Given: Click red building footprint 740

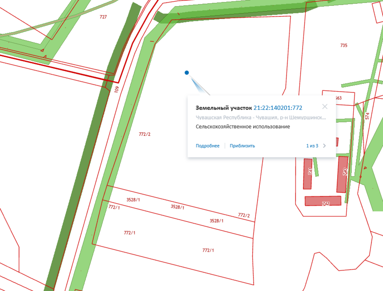Looking at the screenshot, I should pyautogui.click(x=342, y=174).
